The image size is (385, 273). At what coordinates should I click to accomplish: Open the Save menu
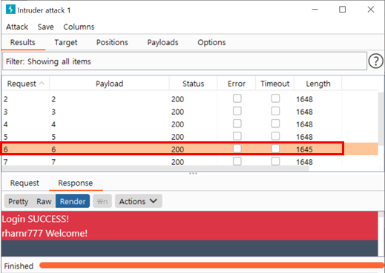coord(45,27)
